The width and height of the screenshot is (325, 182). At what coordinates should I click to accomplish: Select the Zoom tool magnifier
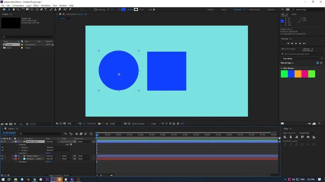pyautogui.click(x=18, y=10)
